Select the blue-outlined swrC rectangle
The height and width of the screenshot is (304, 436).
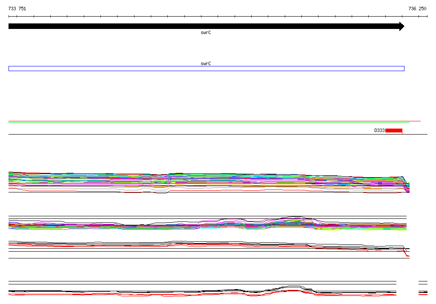point(207,69)
